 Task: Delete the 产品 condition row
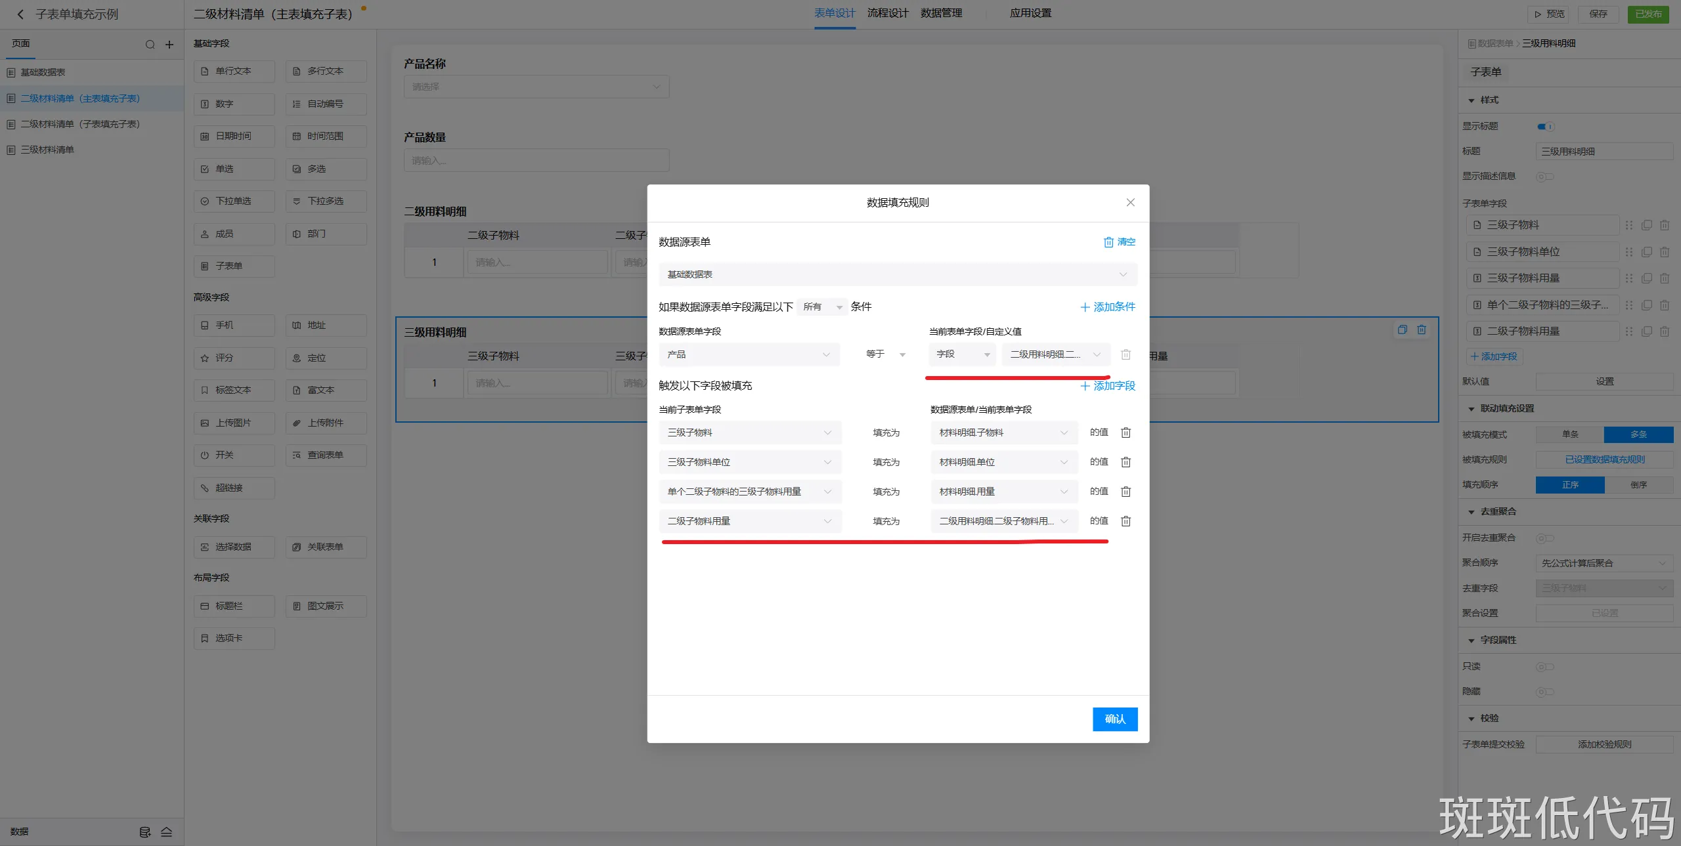1125,354
